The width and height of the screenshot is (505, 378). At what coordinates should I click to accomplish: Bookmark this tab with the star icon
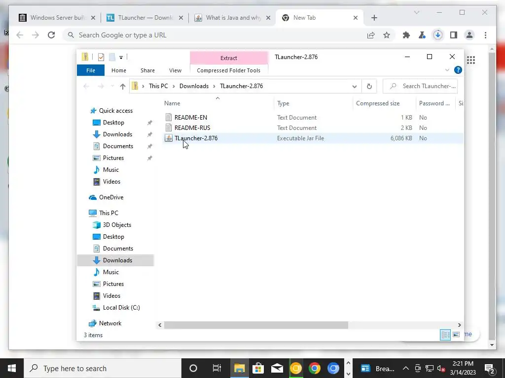(387, 35)
